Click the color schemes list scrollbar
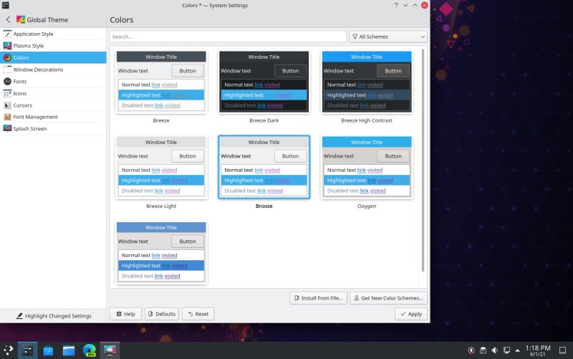The height and width of the screenshot is (359, 573). pyautogui.click(x=423, y=160)
